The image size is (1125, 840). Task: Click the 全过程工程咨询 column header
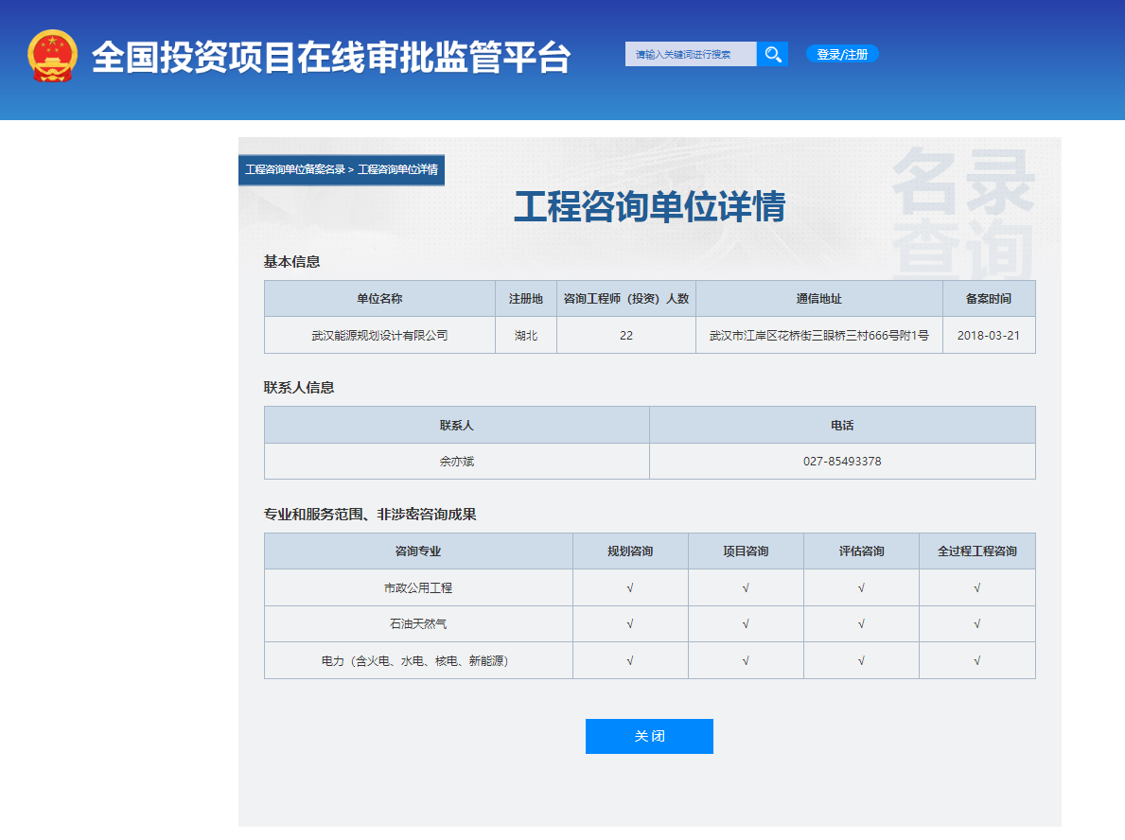click(977, 551)
